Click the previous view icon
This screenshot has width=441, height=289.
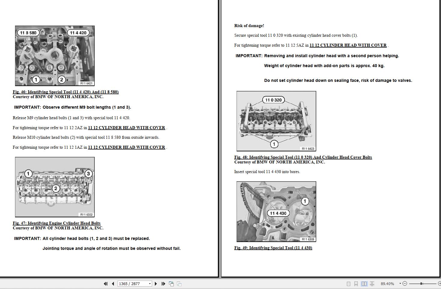(x=171, y=284)
